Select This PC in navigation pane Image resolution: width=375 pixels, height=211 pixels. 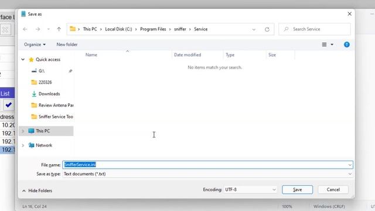[x=43, y=131]
